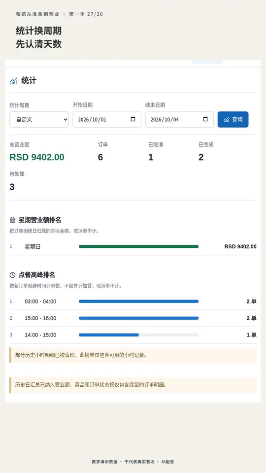Click the 开始日期 field 2026/10/01
Viewport: 266px width, 473px height.
tap(107, 119)
